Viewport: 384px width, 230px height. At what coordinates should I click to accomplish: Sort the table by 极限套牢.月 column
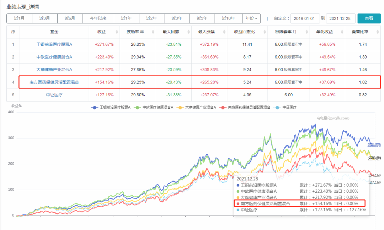(306, 32)
